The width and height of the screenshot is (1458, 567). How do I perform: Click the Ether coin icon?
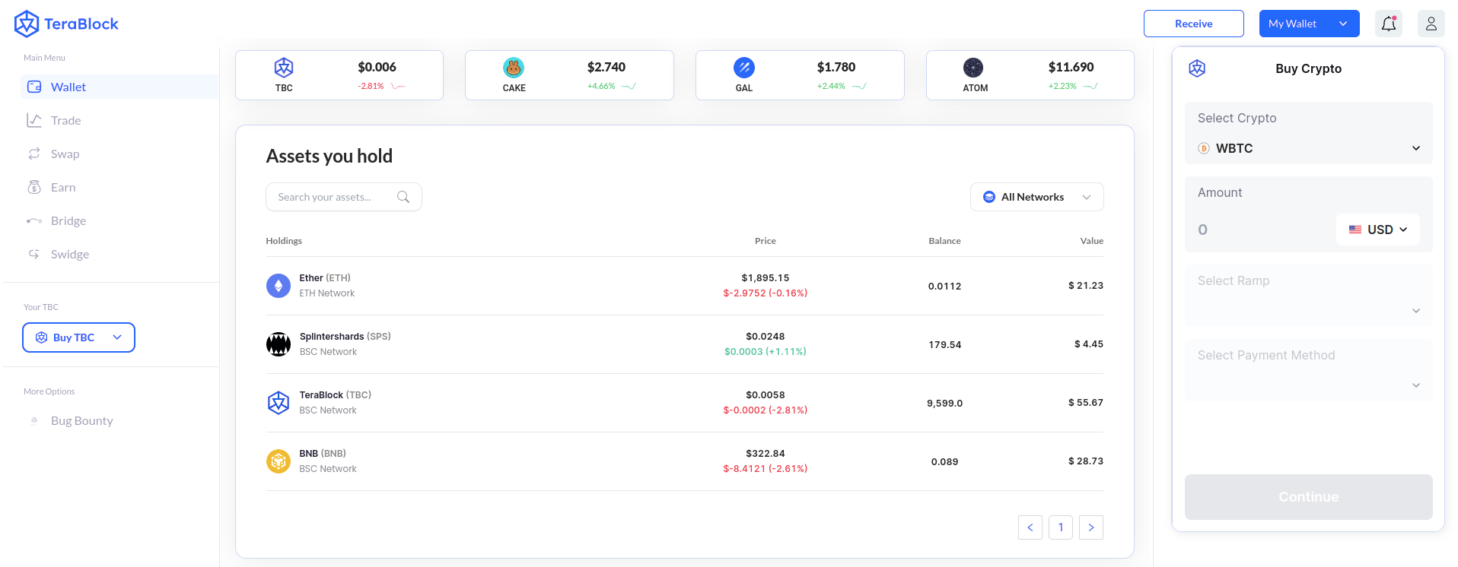point(279,286)
